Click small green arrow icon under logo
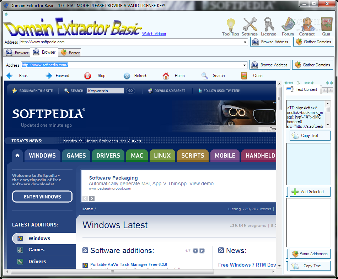The height and width of the screenshot is (279, 338). pos(6,14)
